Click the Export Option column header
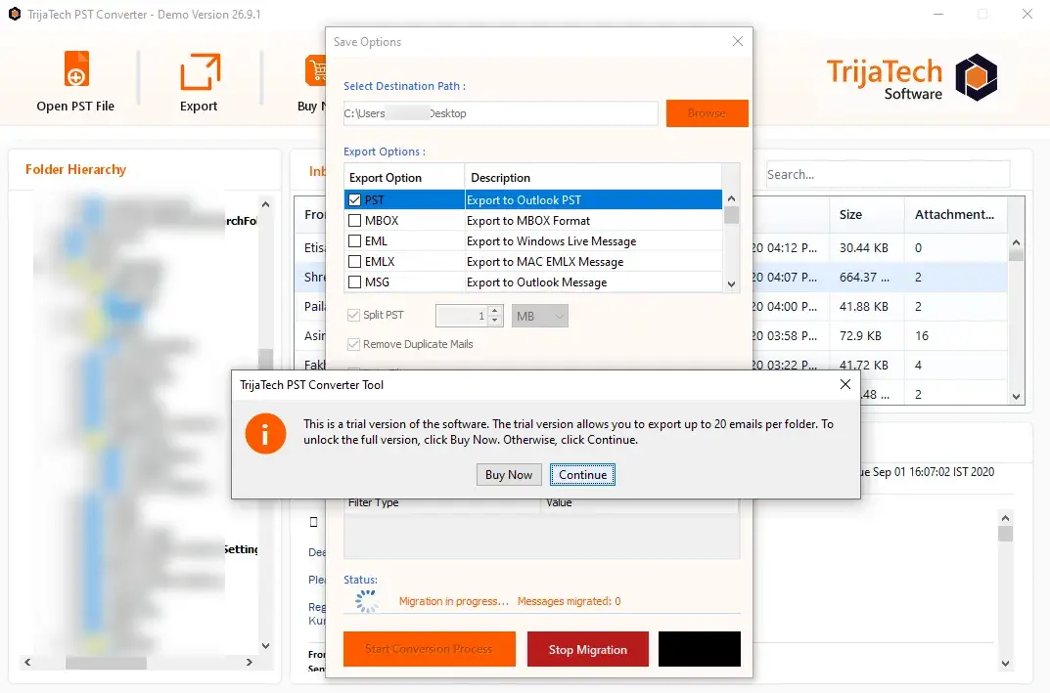1050x693 pixels. 404,177
